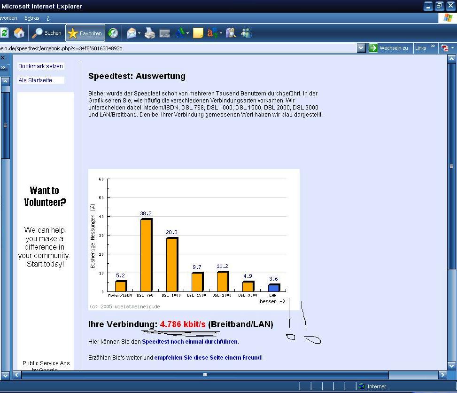Expand the address bar dropdown

361,48
